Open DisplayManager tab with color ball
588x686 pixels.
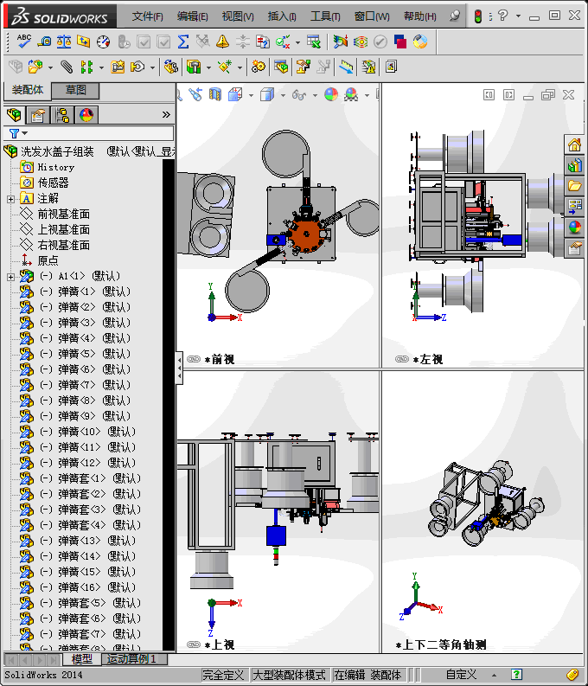pyautogui.click(x=86, y=116)
